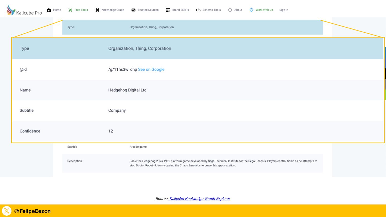
Task: Click the Kalicube Pro hummingbird logo
Action: [11, 10]
